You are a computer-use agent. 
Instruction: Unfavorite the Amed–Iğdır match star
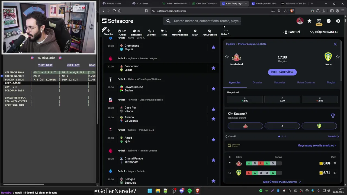[x=213, y=139]
